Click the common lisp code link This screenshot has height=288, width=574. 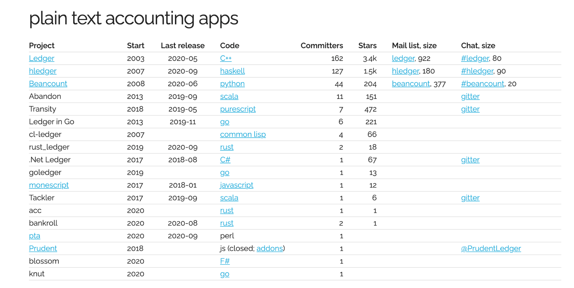[243, 134]
